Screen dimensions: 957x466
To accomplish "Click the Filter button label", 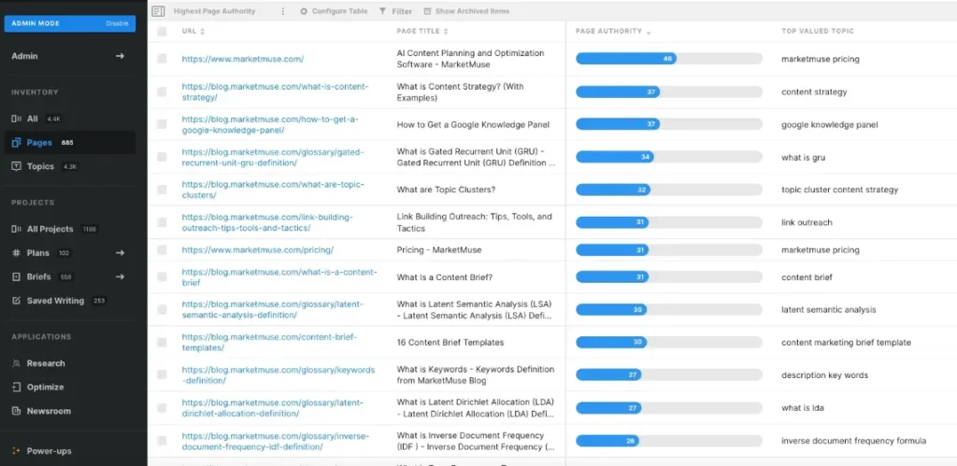I will pyautogui.click(x=402, y=11).
